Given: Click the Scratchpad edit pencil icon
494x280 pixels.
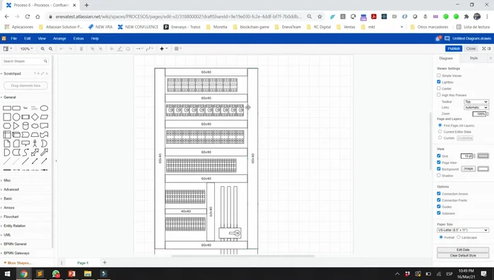Looking at the screenshot, I should tap(42, 73).
